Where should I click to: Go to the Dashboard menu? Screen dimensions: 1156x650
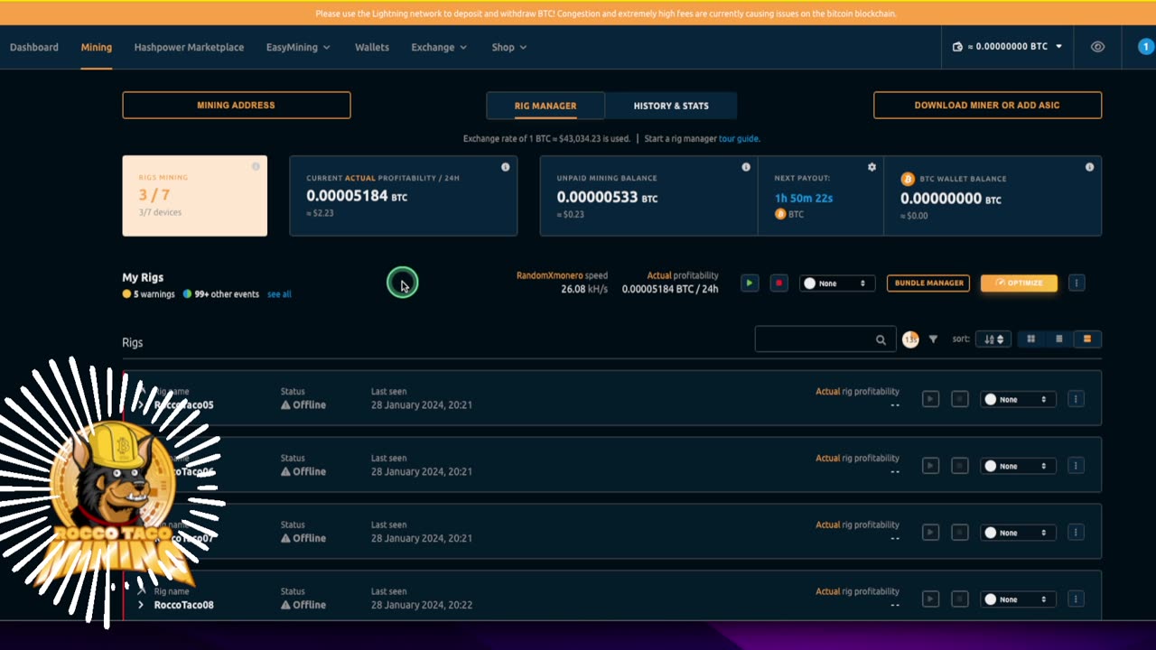coord(34,47)
